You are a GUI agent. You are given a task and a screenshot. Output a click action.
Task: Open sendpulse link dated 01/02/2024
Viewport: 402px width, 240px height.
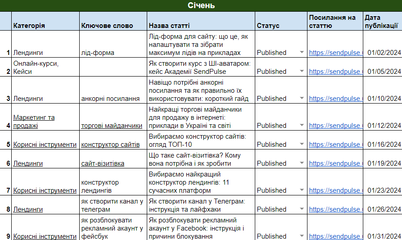pos(336,53)
